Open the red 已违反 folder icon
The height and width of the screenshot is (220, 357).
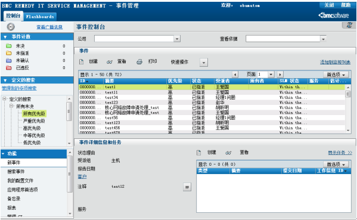[x=9, y=67]
